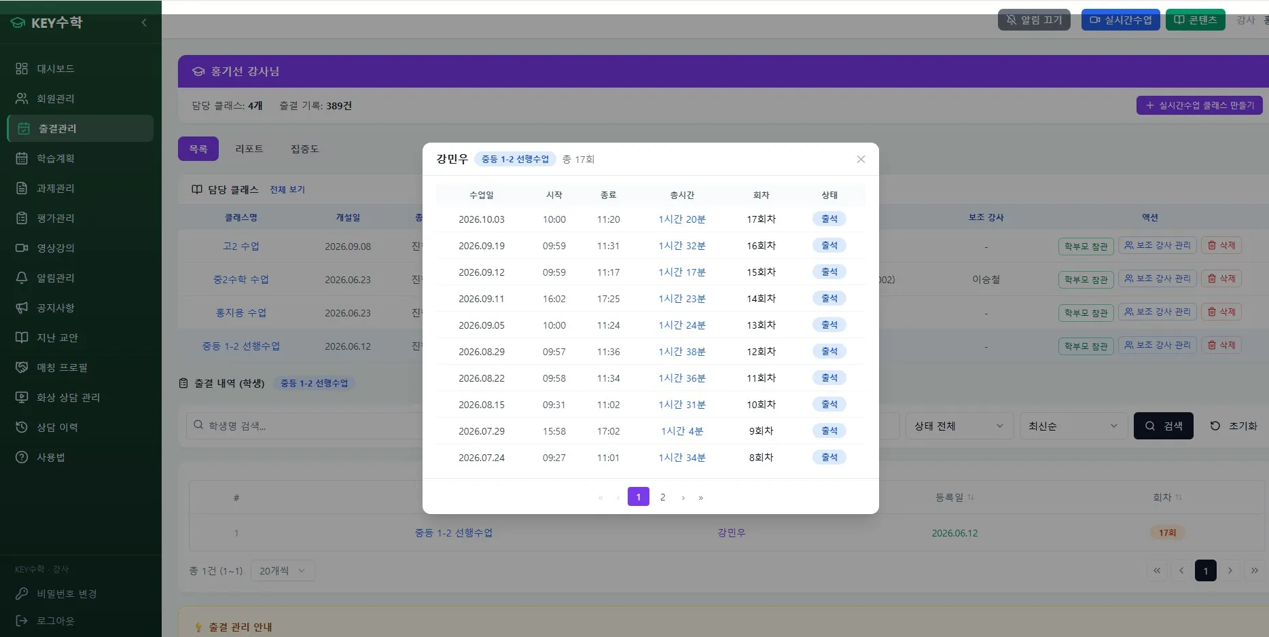
Task: Open 화상 상담 관리 in sidebar
Action: click(x=80, y=397)
